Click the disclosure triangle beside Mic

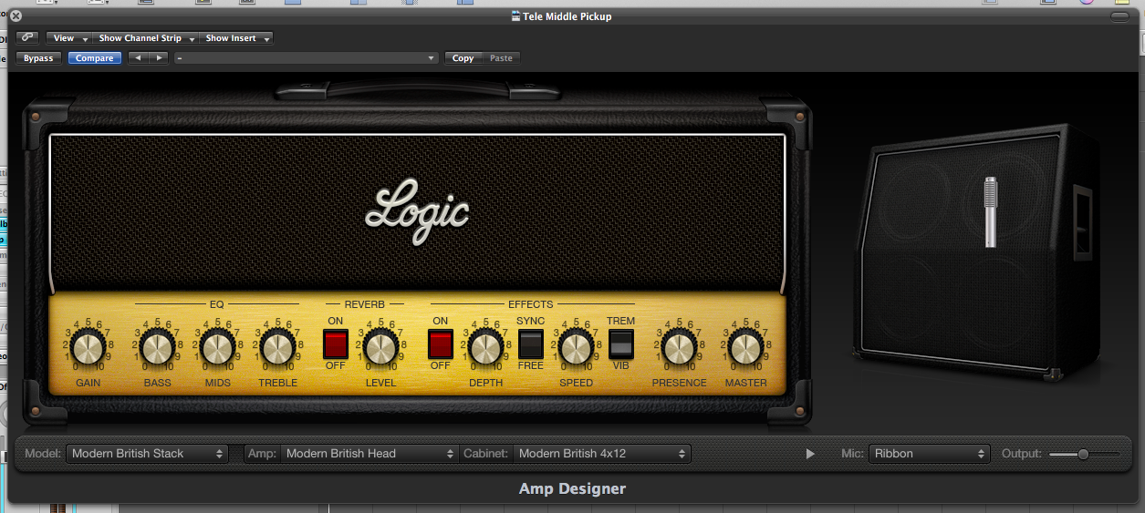(x=810, y=454)
